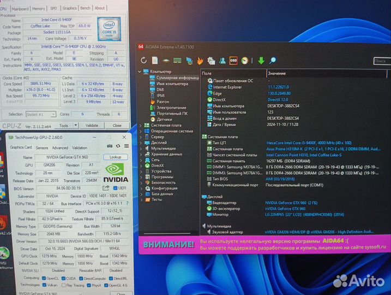Screen dimensions: 391x295
Task: Expand the Сервер tree node
Action: (x=141, y=137)
